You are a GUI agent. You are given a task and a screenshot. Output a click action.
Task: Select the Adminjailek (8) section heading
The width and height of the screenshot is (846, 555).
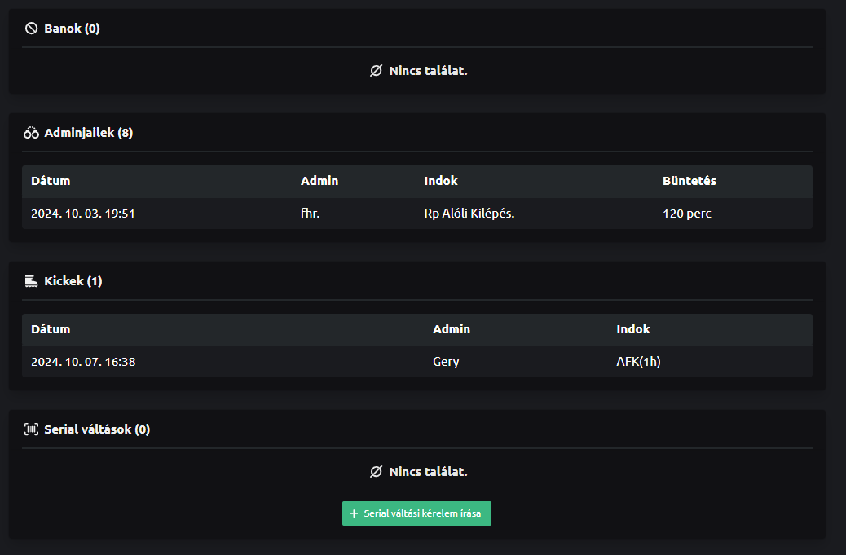88,133
